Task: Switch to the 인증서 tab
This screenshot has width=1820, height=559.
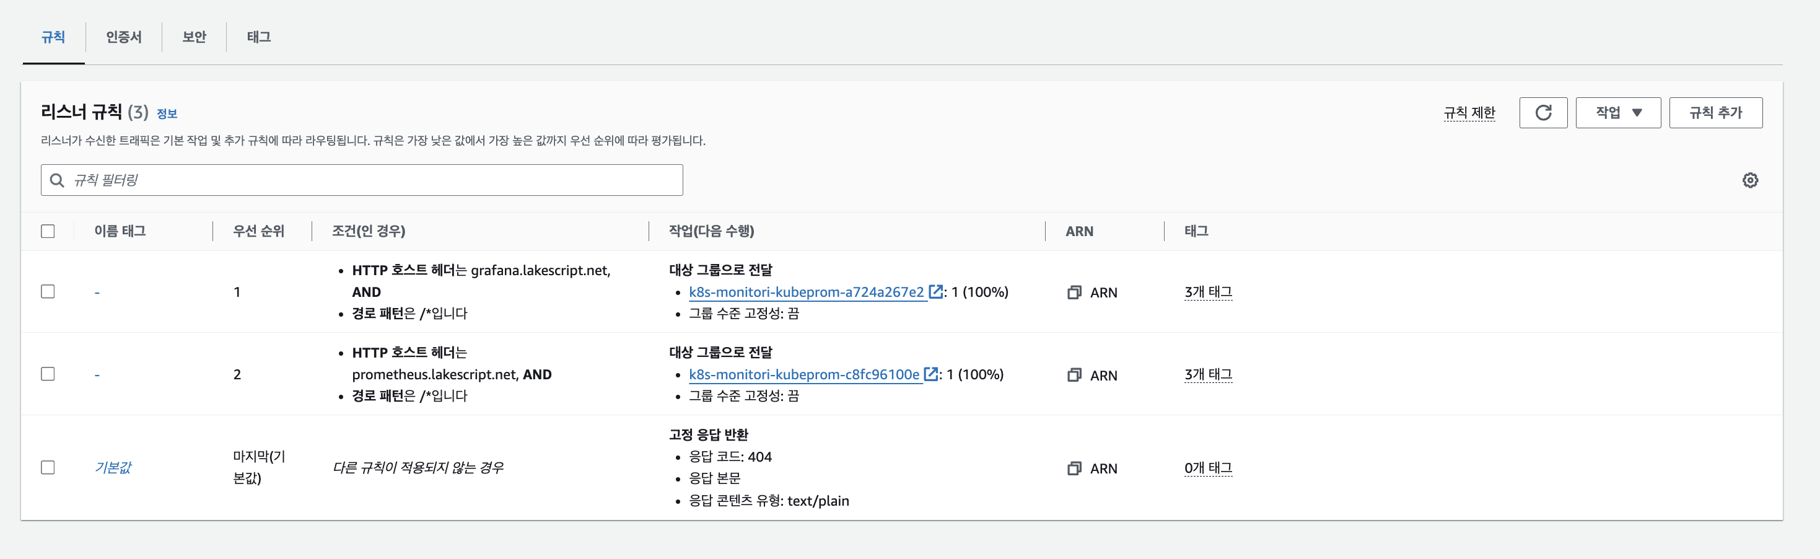Action: (x=124, y=37)
